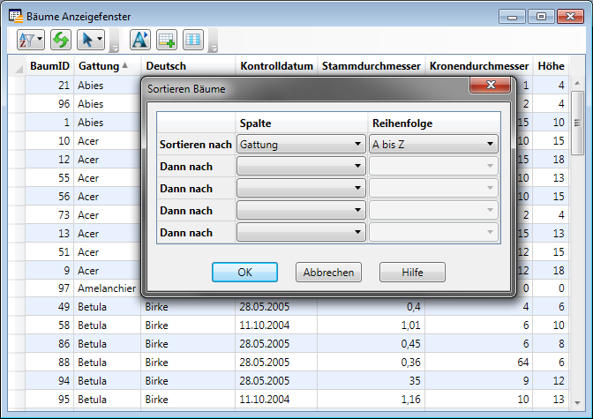
Task: Click the select-all corner cell of the table
Action: [17, 66]
